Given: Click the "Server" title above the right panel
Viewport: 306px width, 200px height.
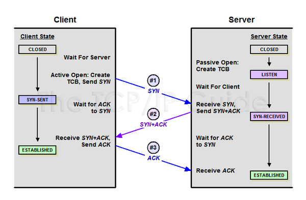Looking at the screenshot, I should click(242, 20).
